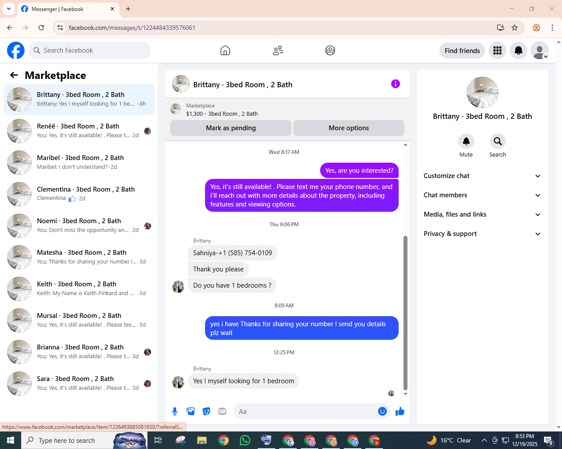Choose a sticker icon
This screenshot has width=562, height=449.
point(206,411)
